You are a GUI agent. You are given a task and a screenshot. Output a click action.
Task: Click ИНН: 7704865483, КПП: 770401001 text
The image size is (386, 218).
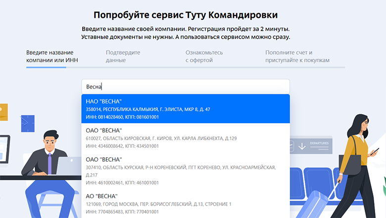coord(122,212)
